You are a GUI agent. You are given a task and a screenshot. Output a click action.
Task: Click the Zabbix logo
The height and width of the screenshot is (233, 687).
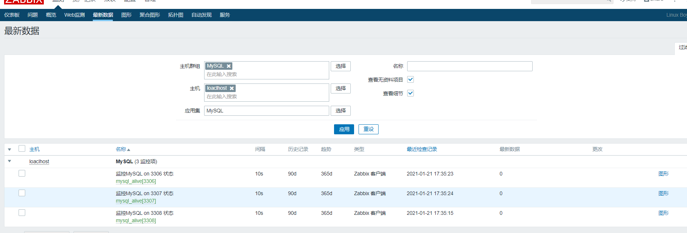(24, 2)
